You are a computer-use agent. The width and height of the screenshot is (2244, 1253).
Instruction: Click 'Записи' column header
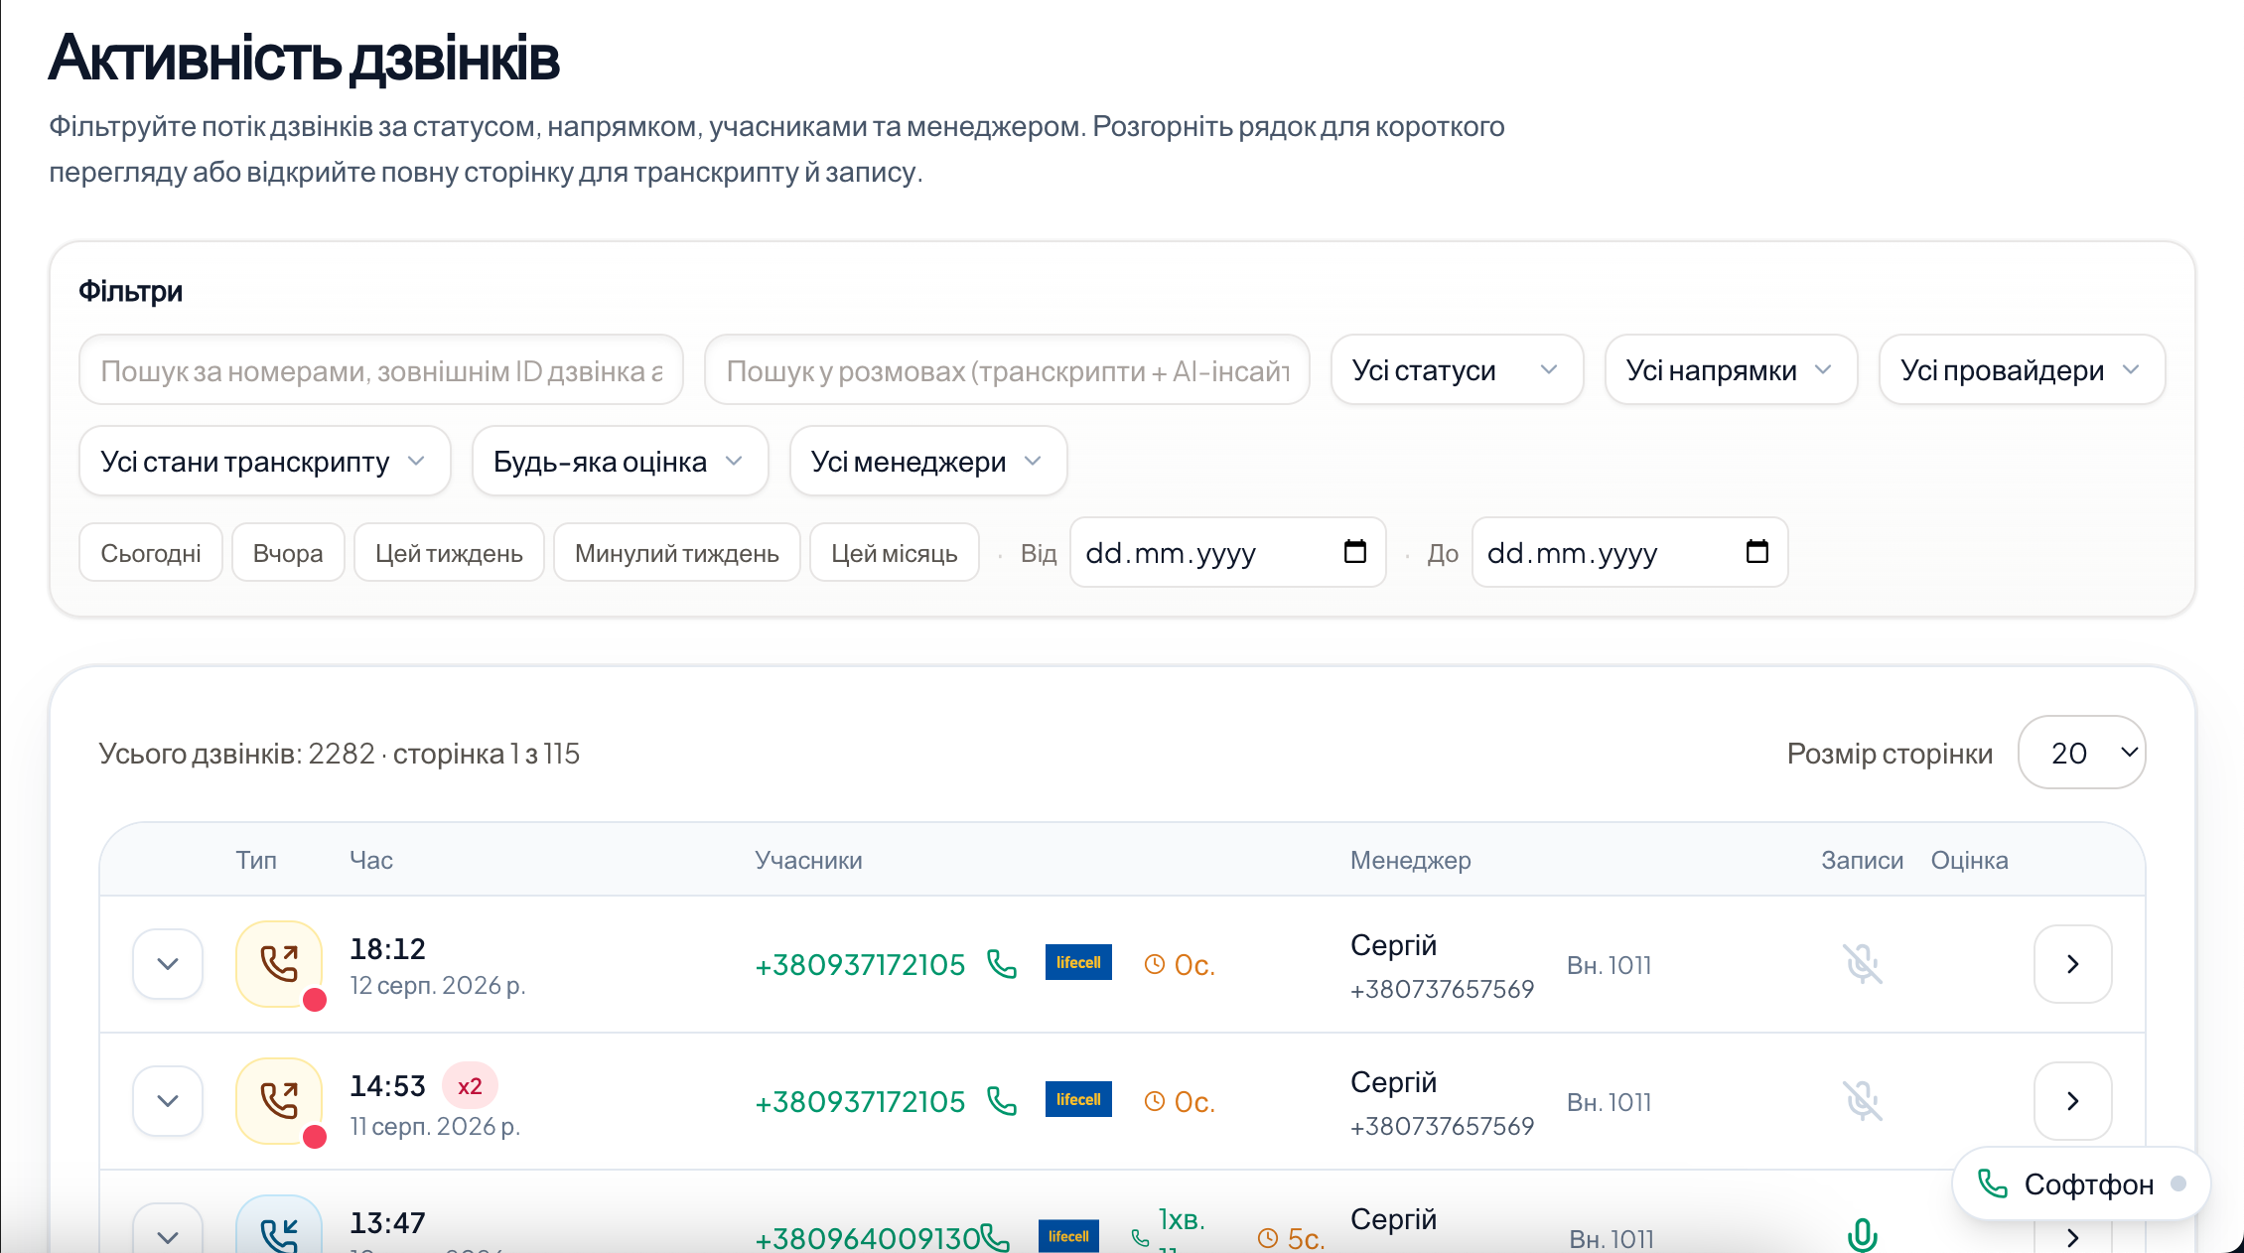coord(1862,860)
